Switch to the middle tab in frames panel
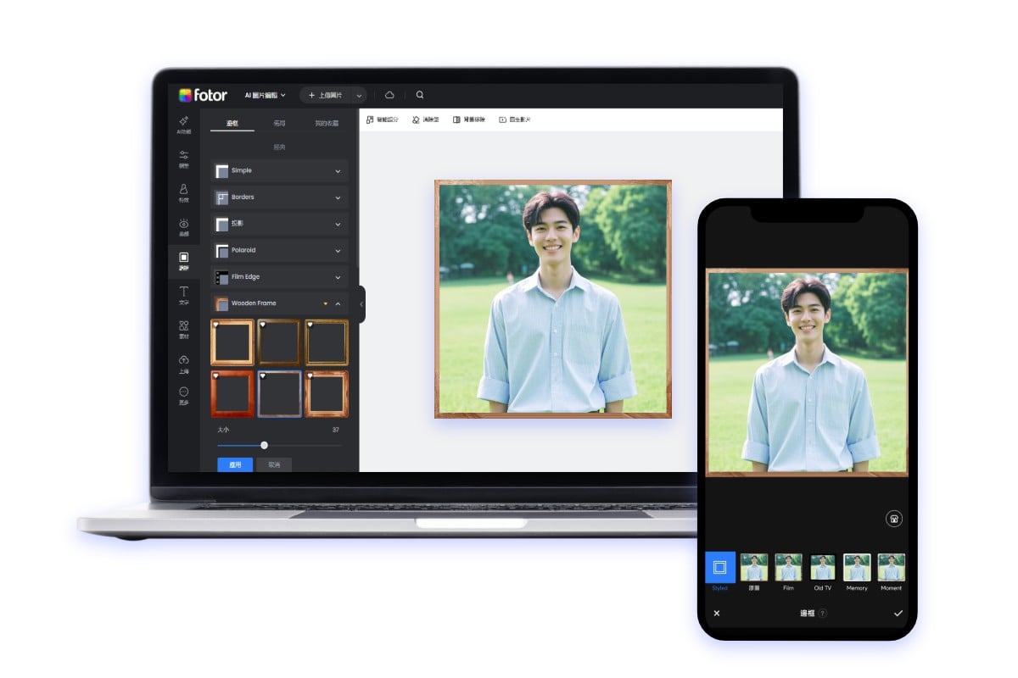The width and height of the screenshot is (1018, 678). point(279,123)
